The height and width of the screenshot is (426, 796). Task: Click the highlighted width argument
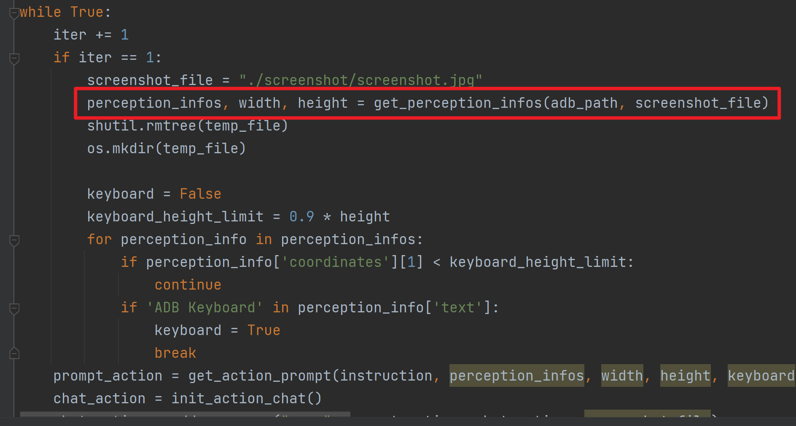(x=622, y=376)
